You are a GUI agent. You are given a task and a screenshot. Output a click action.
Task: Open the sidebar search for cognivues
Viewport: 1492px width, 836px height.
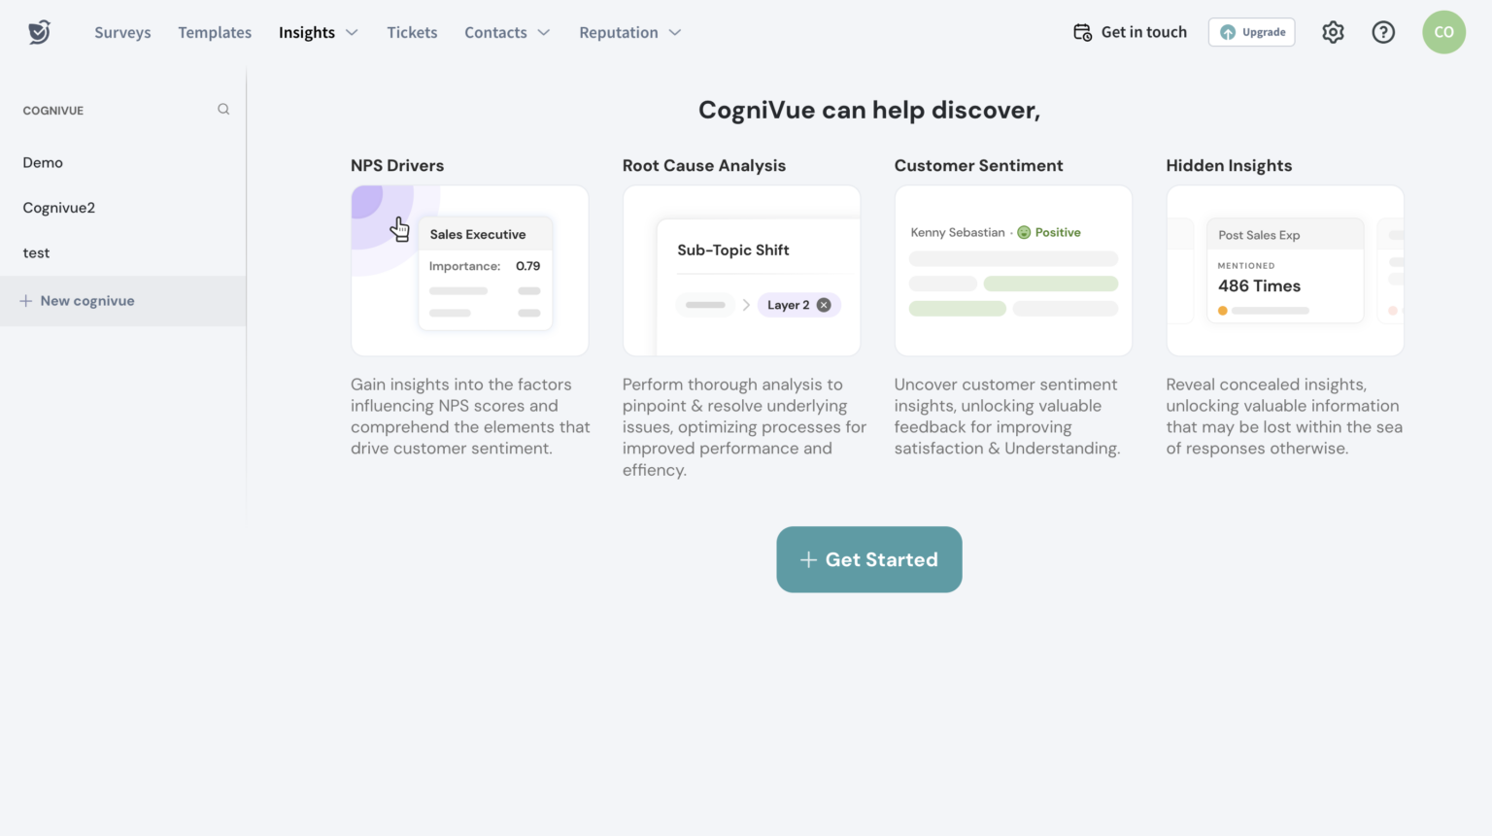[223, 109]
